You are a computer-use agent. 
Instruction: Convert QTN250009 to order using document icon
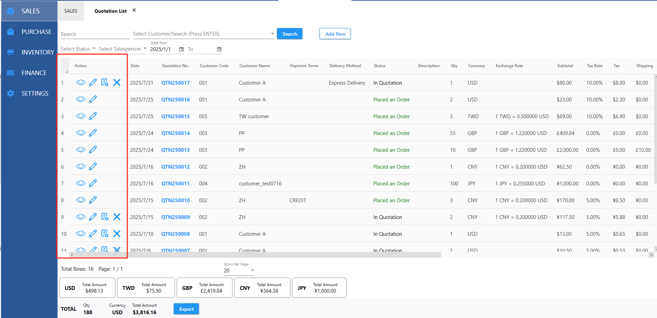click(105, 217)
